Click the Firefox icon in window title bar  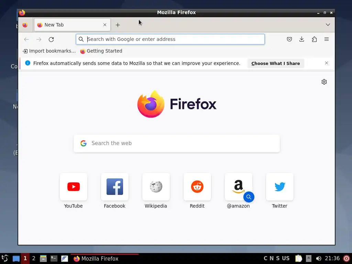click(x=22, y=13)
